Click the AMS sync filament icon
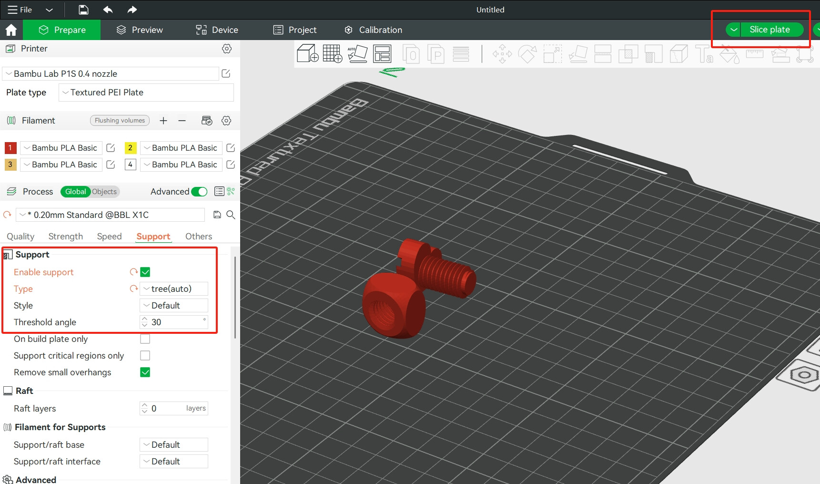 coord(207,121)
